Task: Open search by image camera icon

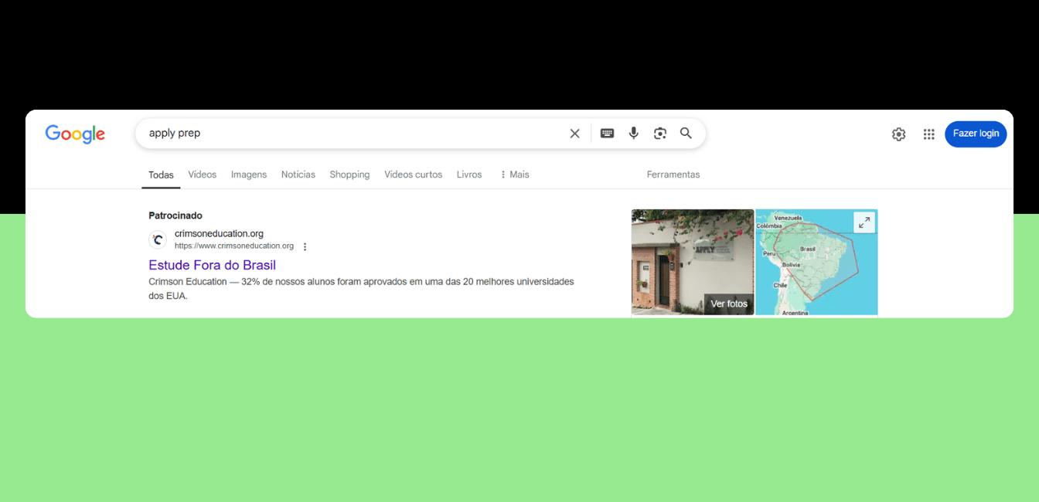Action: pyautogui.click(x=659, y=134)
